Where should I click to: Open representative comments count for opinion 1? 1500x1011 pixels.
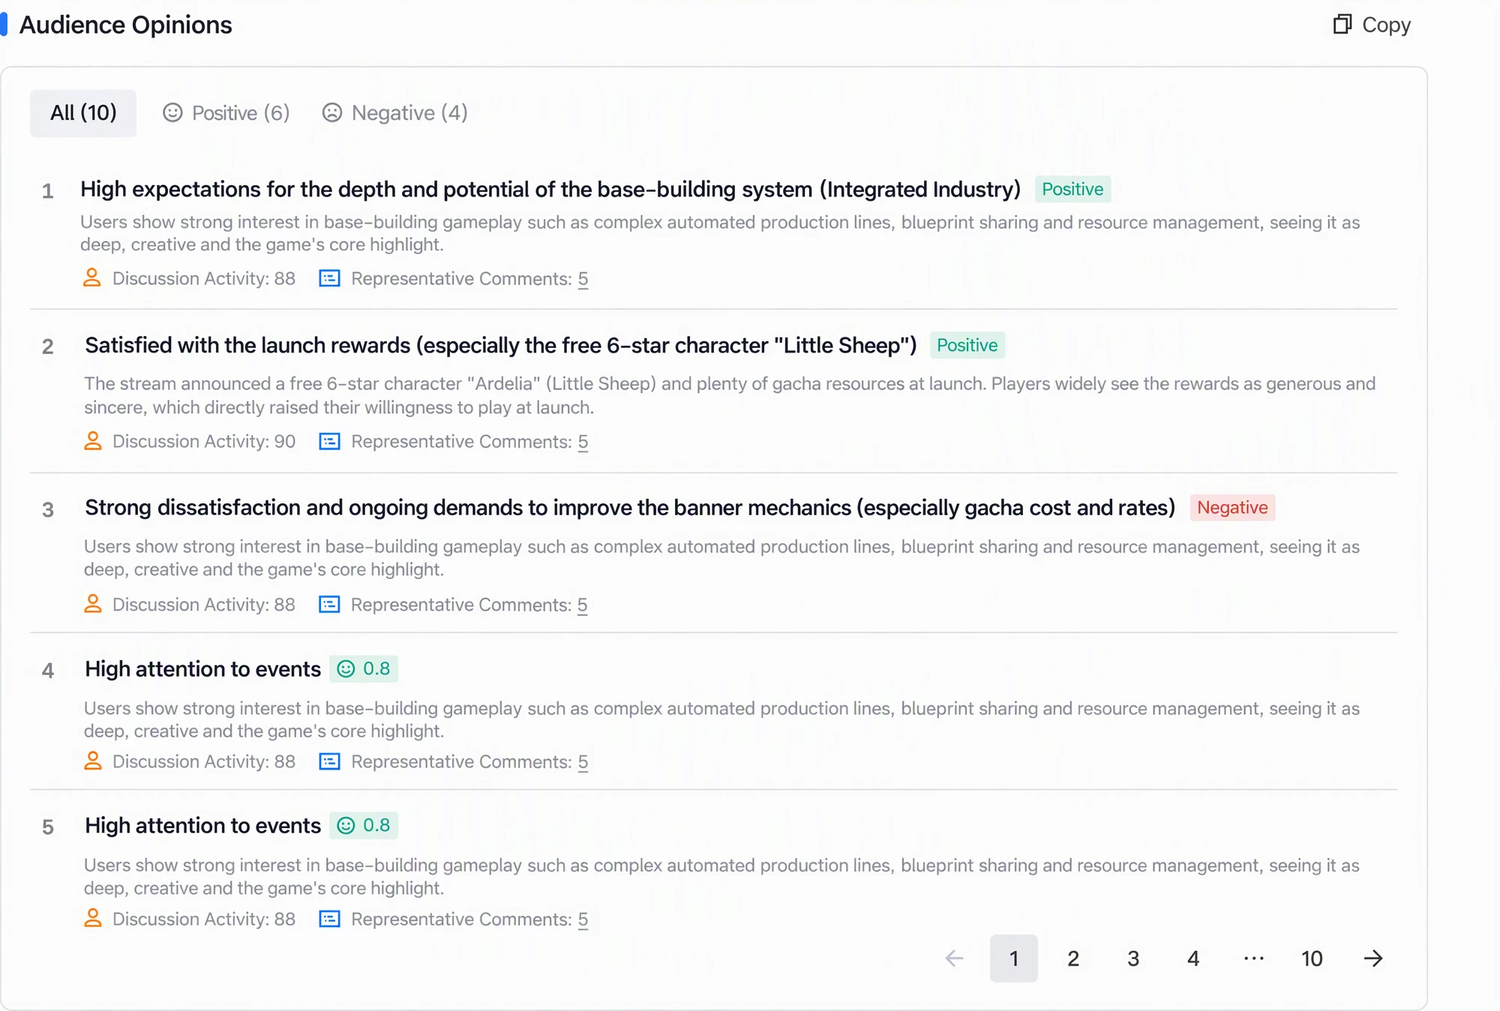[583, 279]
